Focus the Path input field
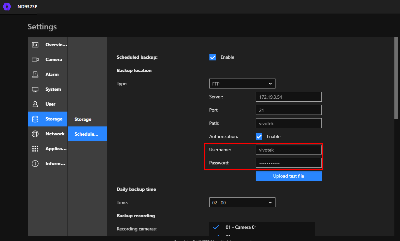Image resolution: width=400 pixels, height=241 pixels. coord(288,123)
